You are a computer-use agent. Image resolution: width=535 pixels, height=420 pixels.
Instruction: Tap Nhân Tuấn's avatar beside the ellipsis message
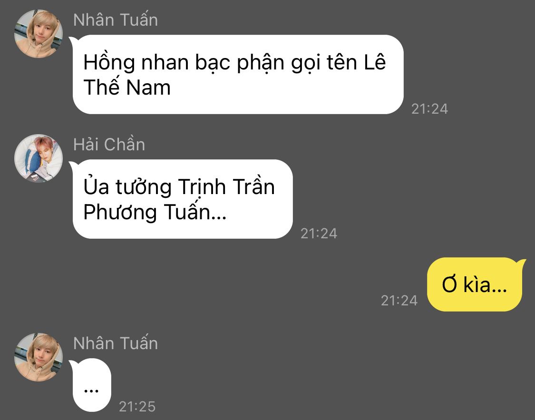(x=39, y=357)
